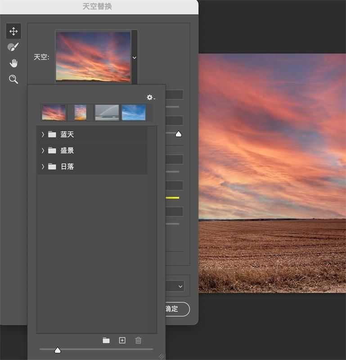Choose the blue sky recent thumbnail
The width and height of the screenshot is (346, 360).
tap(134, 112)
